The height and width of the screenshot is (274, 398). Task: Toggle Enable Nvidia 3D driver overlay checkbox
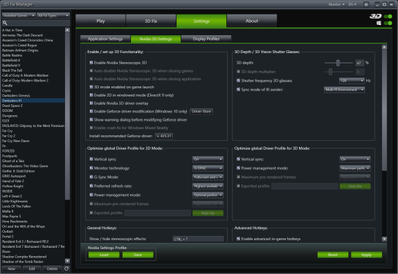(91, 103)
